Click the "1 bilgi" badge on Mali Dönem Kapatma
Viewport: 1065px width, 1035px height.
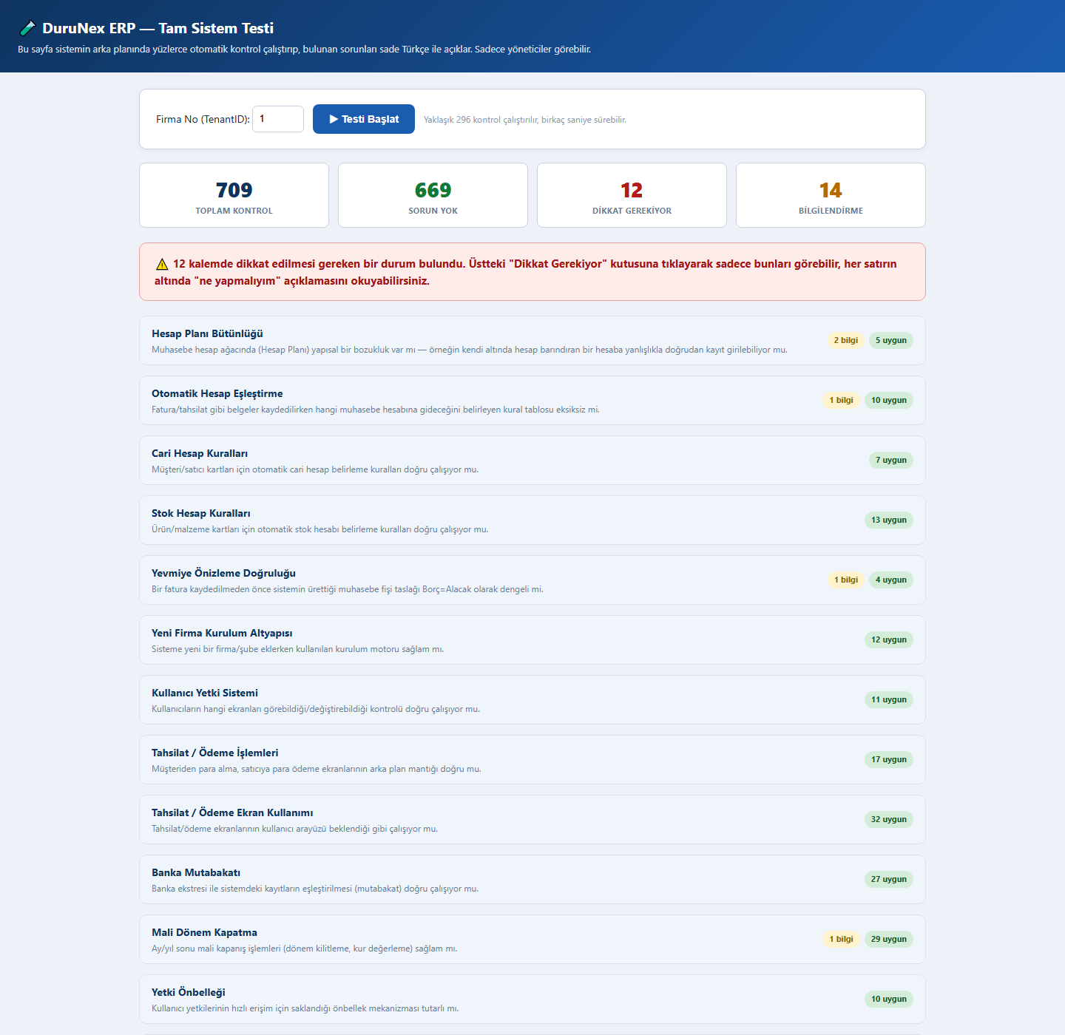pos(841,940)
